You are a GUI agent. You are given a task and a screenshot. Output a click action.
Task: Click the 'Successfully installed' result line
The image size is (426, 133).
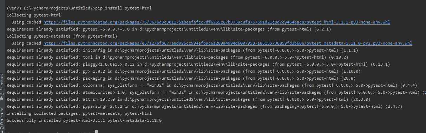(84, 120)
